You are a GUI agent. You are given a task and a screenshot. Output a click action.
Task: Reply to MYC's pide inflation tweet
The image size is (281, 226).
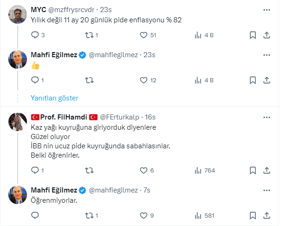35,35
